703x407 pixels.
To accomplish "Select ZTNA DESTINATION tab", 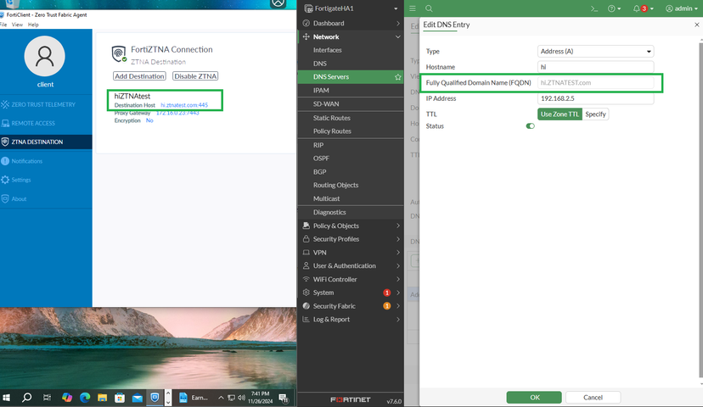I will tap(46, 142).
